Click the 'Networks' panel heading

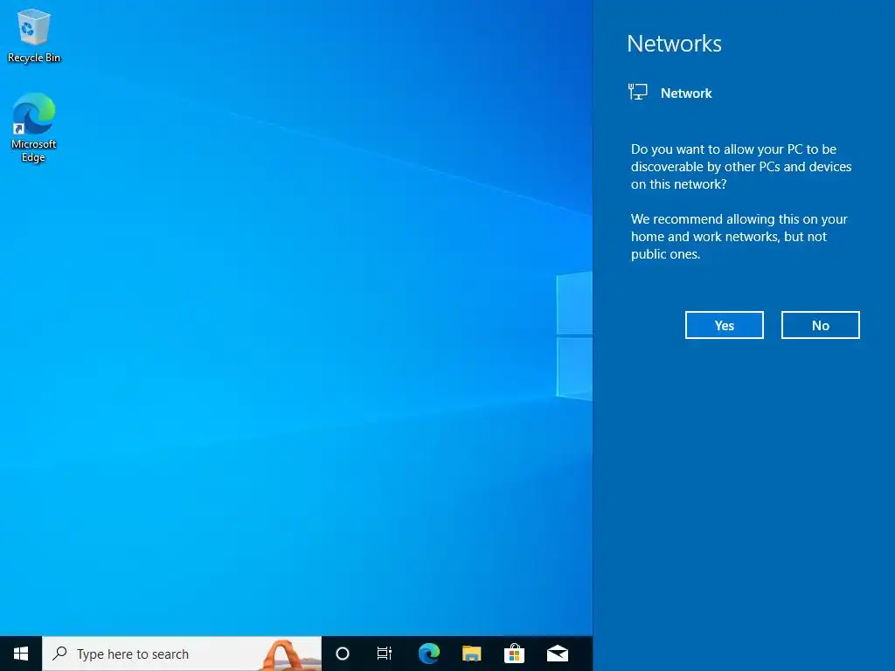tap(674, 44)
